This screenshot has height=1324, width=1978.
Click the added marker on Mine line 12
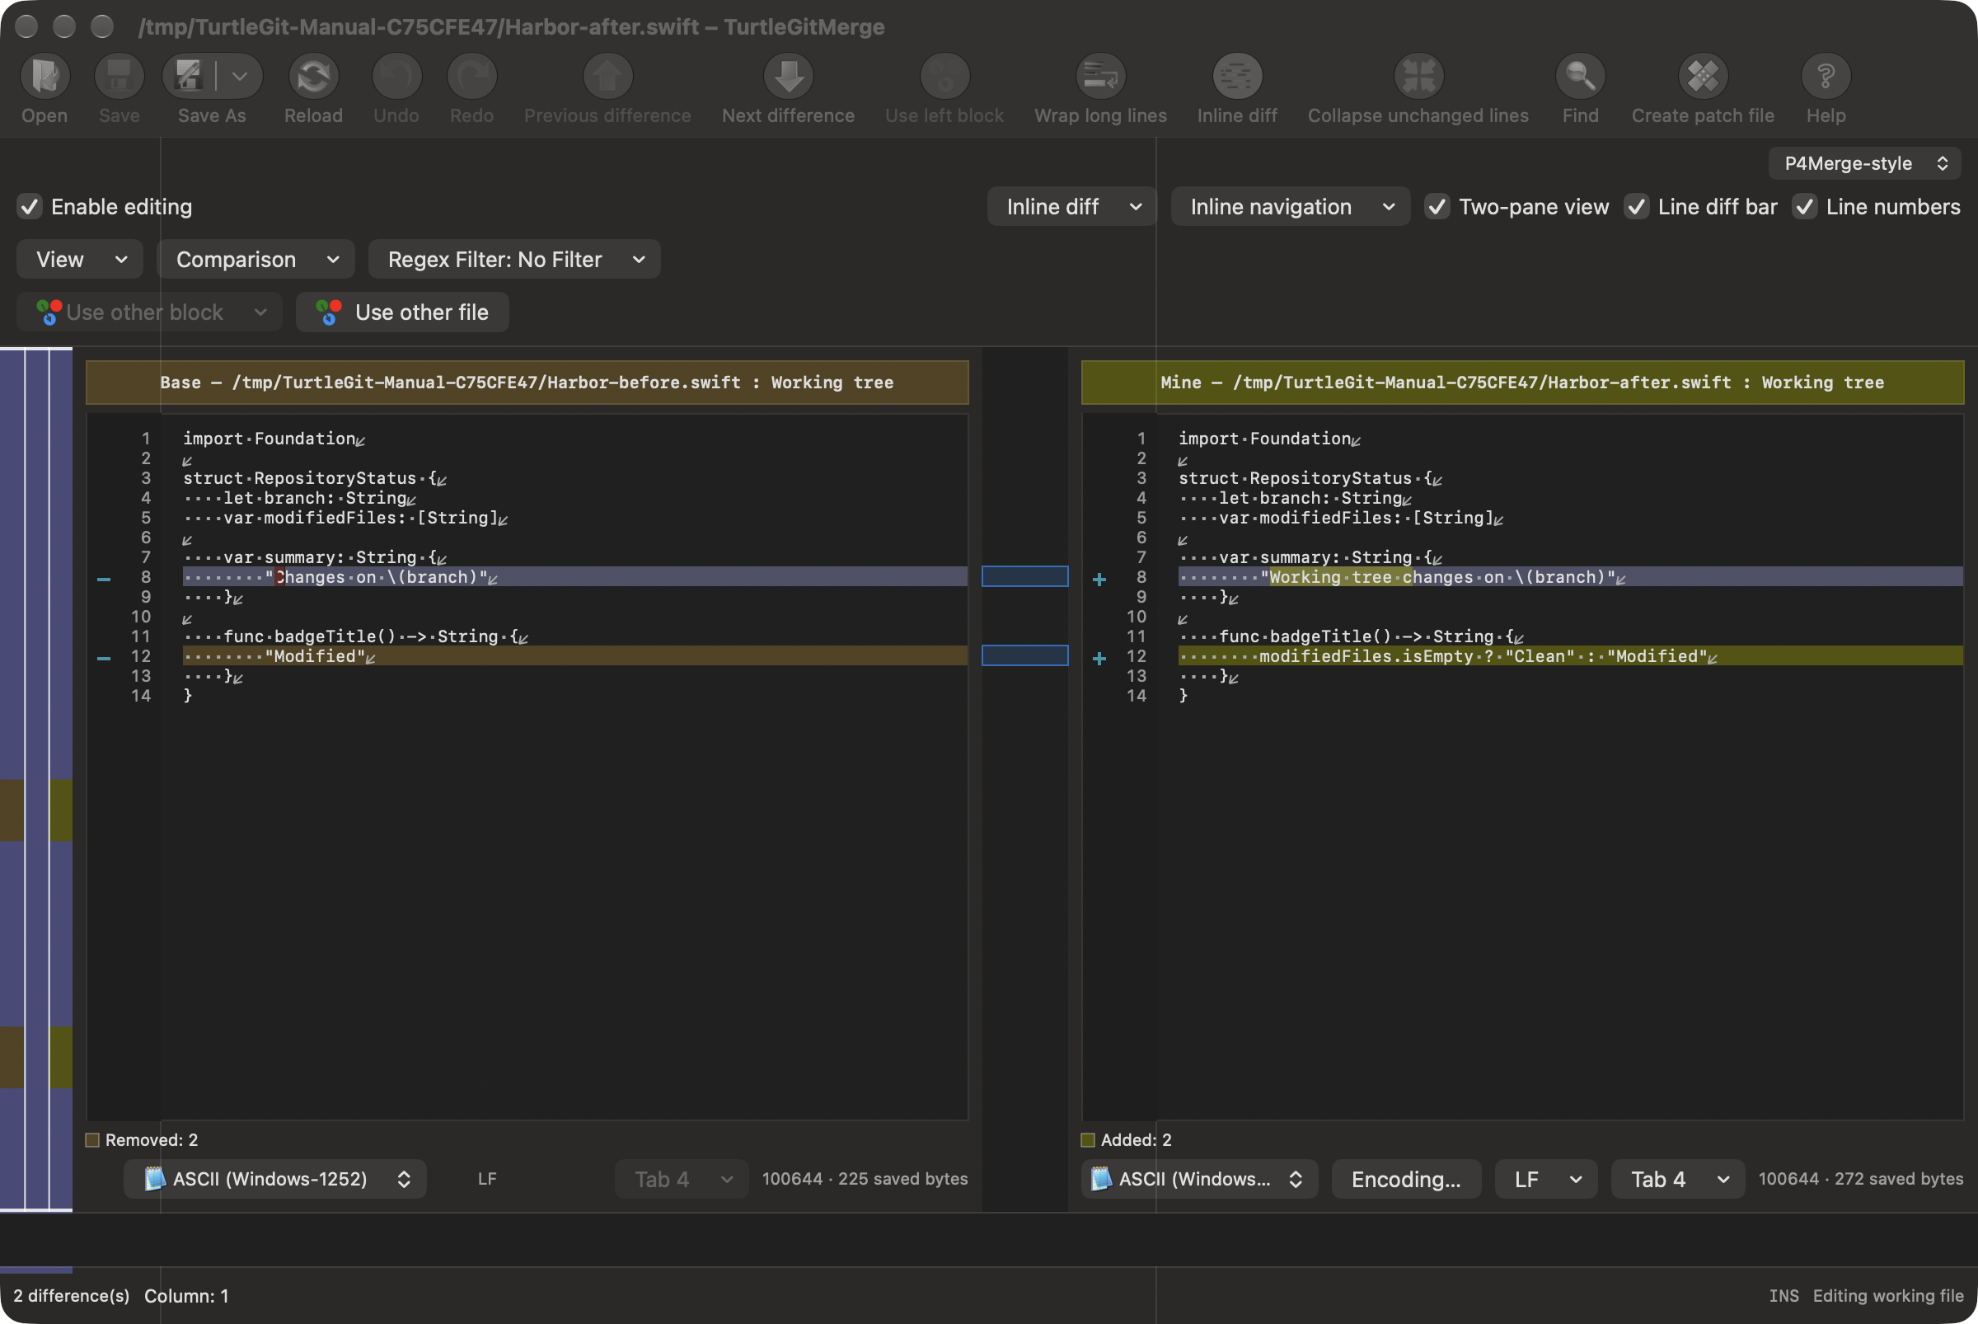pos(1099,658)
